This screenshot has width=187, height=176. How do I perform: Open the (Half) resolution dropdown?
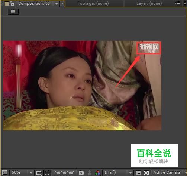click(118, 173)
